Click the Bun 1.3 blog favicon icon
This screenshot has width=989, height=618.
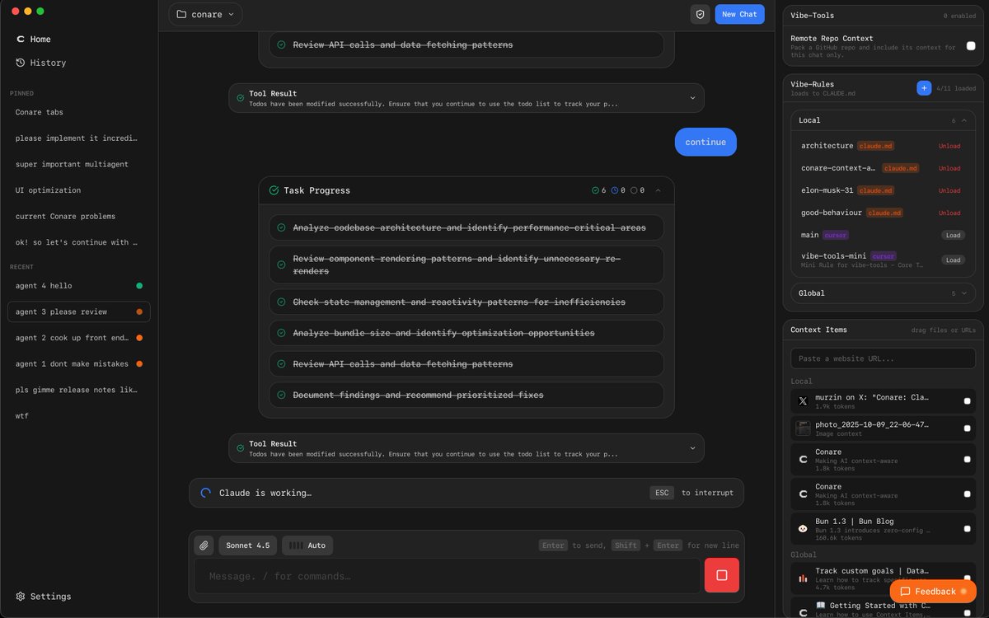(803, 528)
